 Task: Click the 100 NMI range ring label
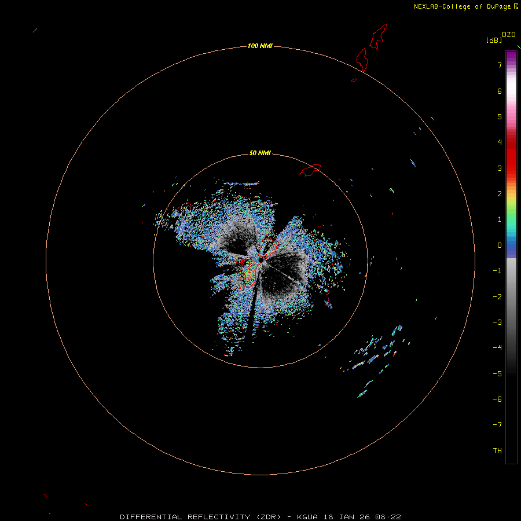(x=260, y=46)
